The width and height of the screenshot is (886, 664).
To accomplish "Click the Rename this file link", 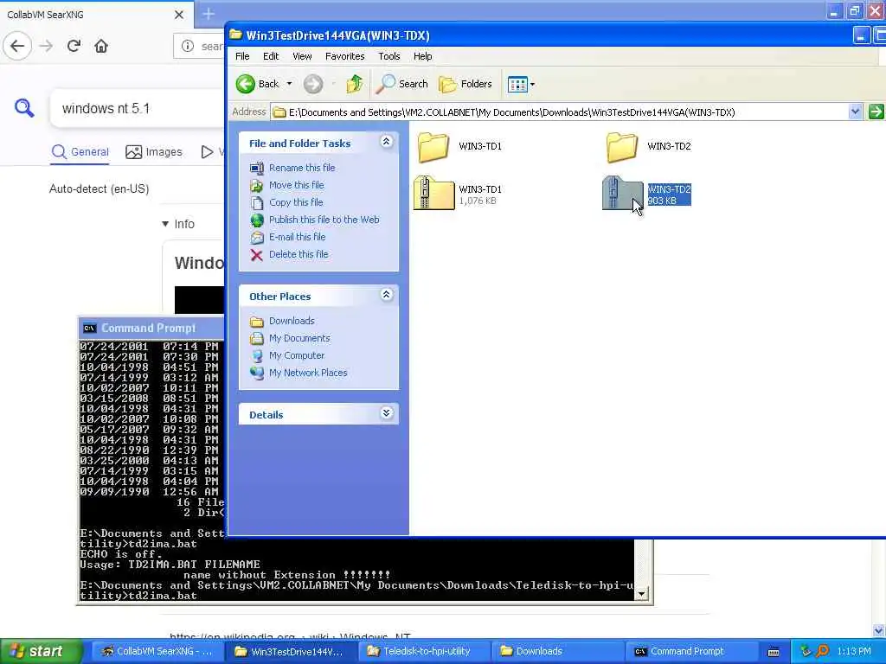I will pos(302,168).
